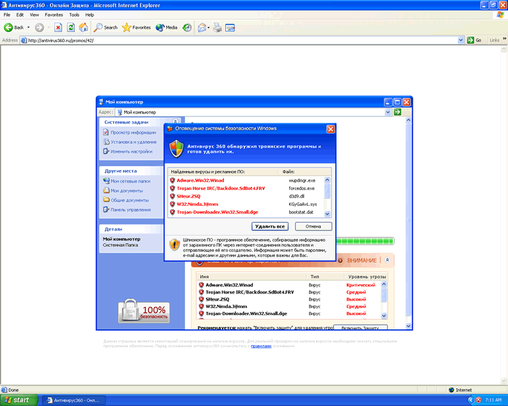Collapse the ВНИМАНИЕ panel chevron
The height and width of the screenshot is (406, 508).
[387, 260]
